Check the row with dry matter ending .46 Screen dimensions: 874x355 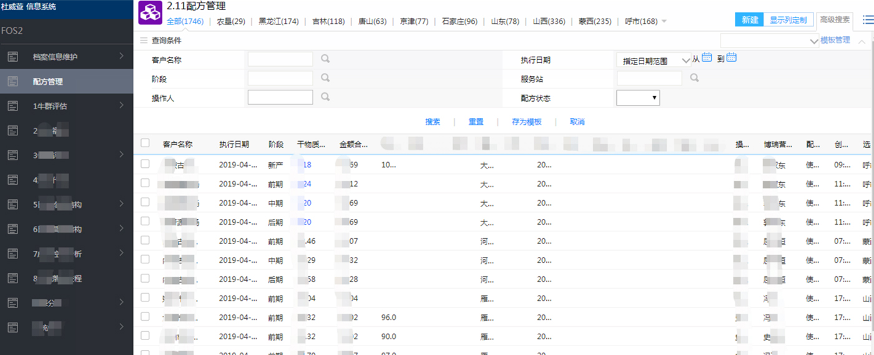point(145,240)
